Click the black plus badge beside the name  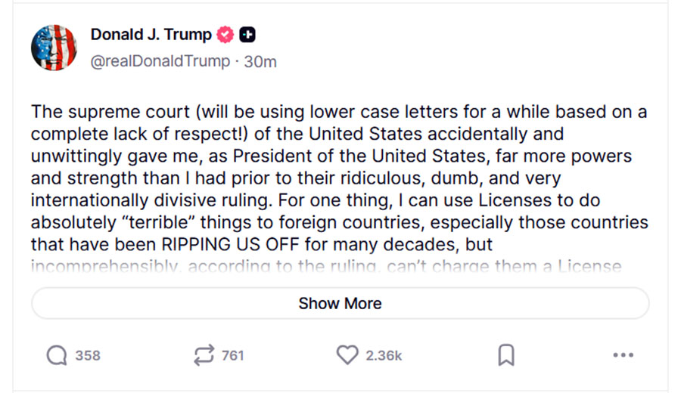click(x=247, y=35)
